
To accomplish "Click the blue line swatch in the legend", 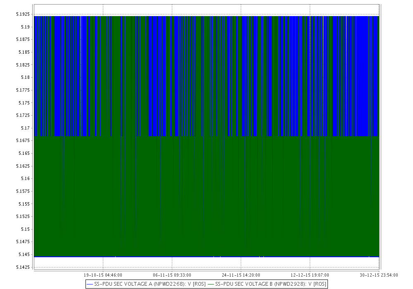I will click(x=90, y=284).
